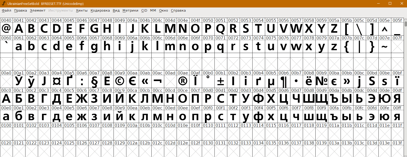The image size is (407, 157).
Task: Select the lowercase ж glyph at 00e6
Action: point(82,116)
